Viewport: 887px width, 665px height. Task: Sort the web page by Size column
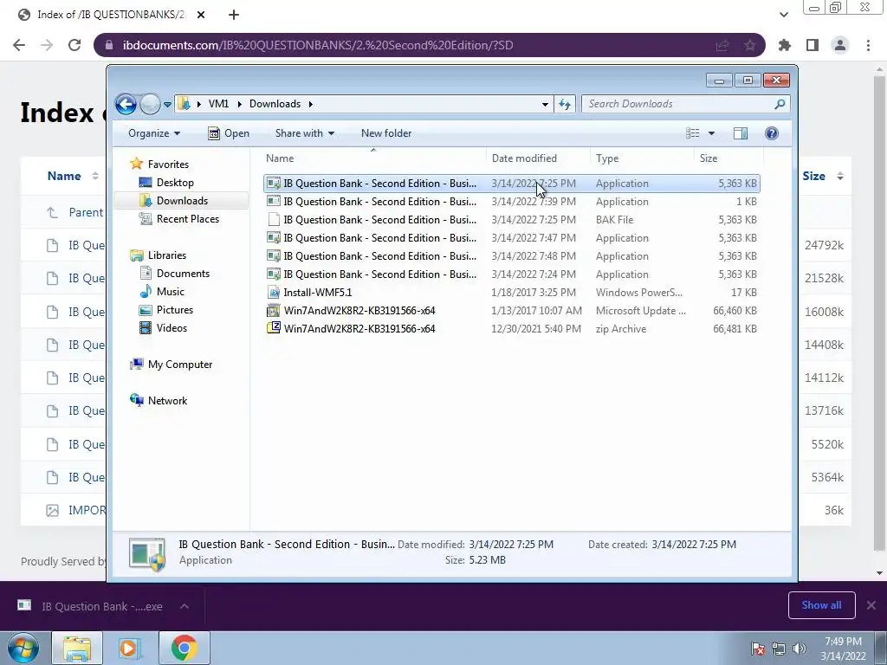[823, 177]
